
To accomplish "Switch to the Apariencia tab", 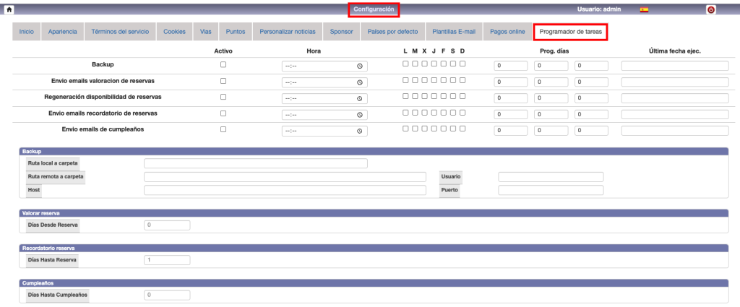I will pyautogui.click(x=63, y=32).
